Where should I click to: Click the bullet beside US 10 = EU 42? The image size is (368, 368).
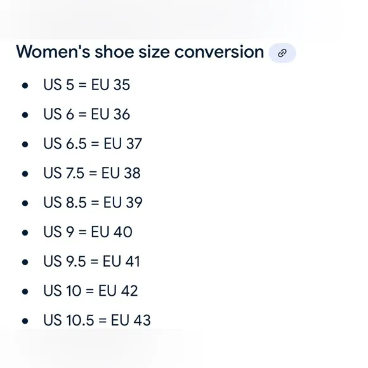click(x=25, y=292)
